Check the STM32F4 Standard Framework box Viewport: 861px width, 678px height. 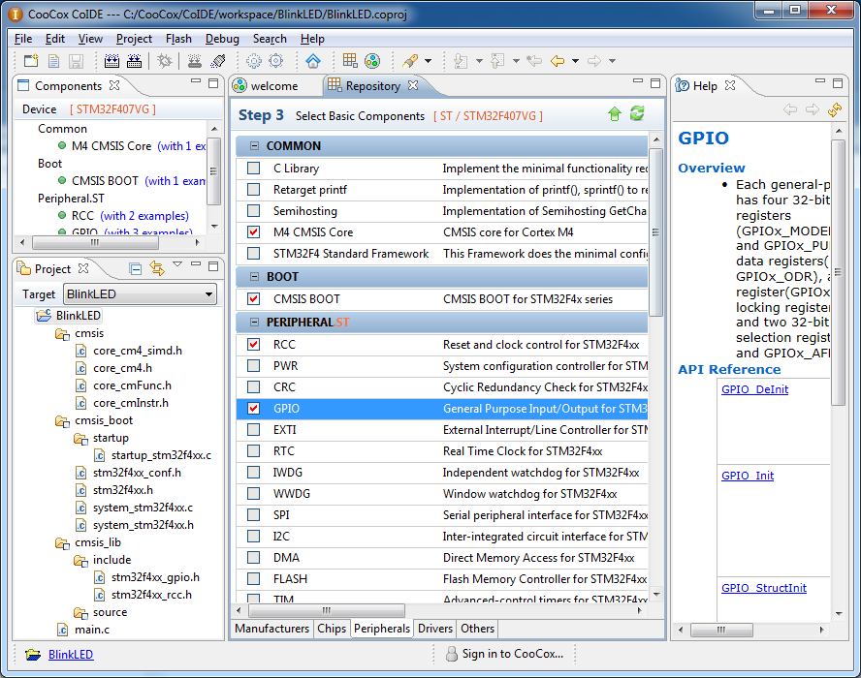click(253, 254)
